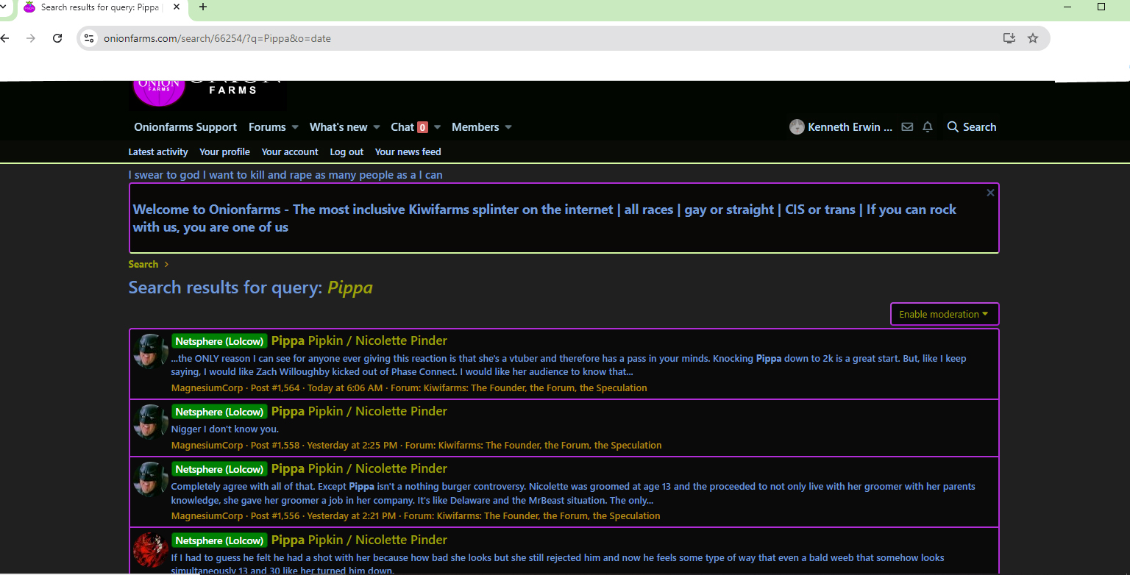Go to Latest activity
The height and width of the screenshot is (575, 1130).
coord(158,152)
